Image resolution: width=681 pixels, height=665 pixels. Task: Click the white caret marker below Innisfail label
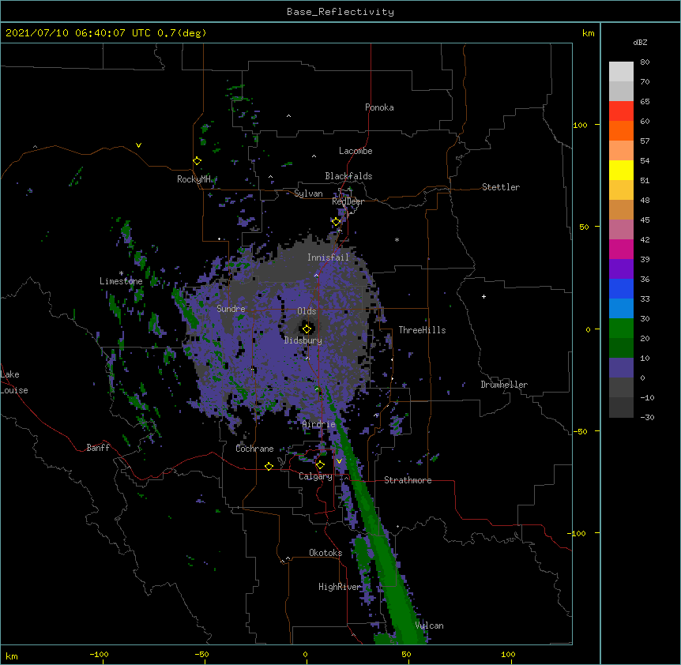316,275
